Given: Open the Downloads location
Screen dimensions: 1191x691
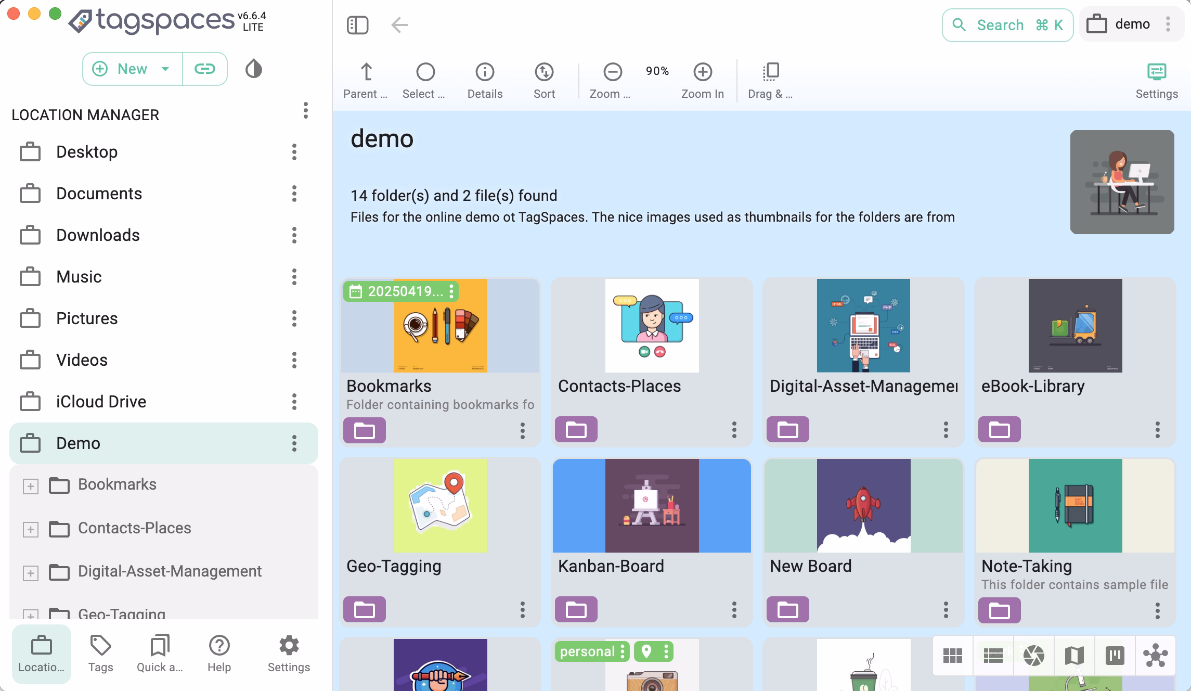Looking at the screenshot, I should pos(98,235).
